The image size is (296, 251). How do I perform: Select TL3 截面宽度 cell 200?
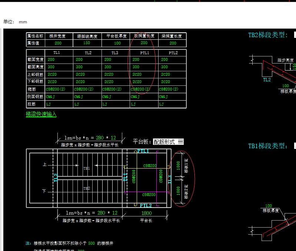(x=107, y=59)
